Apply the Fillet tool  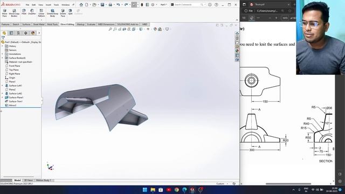[24, 12]
